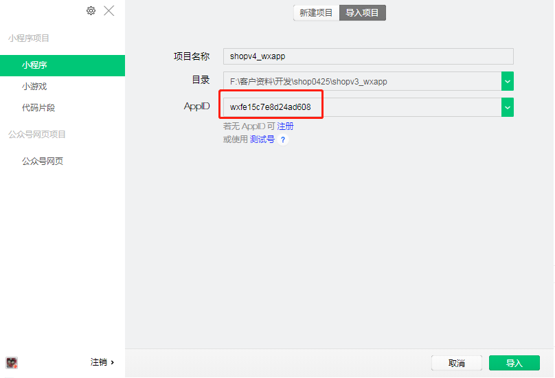Click the green 导入 button
Viewport: 555px width, 378px height.
click(x=514, y=363)
